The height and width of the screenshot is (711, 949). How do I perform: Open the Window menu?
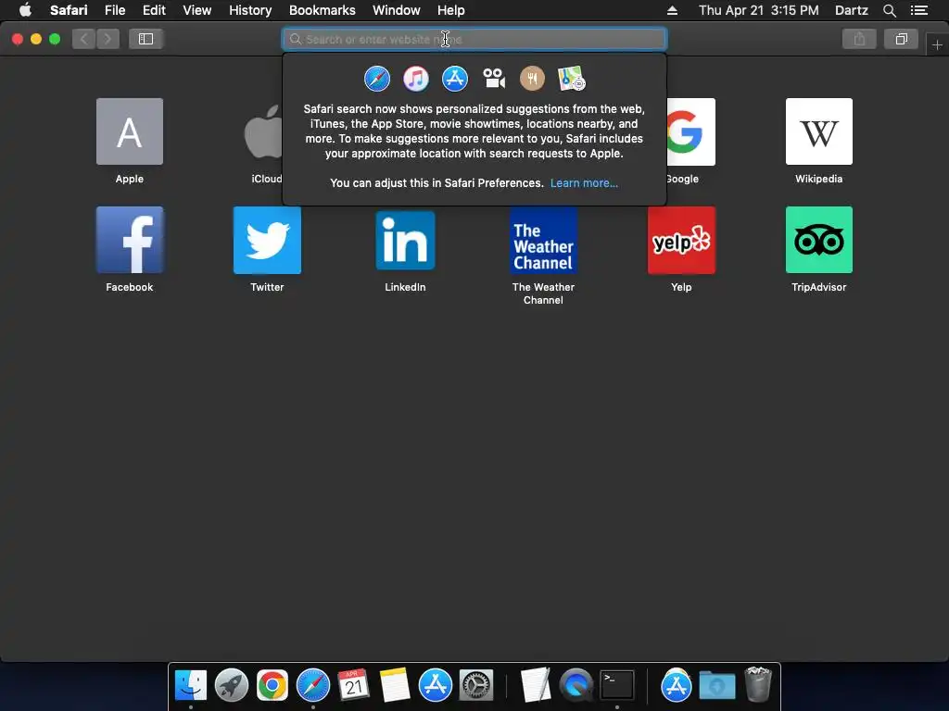397,10
